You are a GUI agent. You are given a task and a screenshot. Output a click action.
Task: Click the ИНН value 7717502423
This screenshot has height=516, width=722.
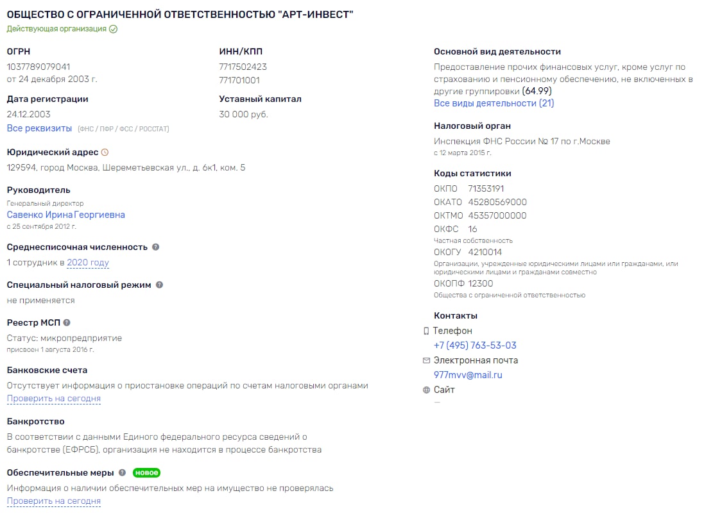[x=243, y=67]
